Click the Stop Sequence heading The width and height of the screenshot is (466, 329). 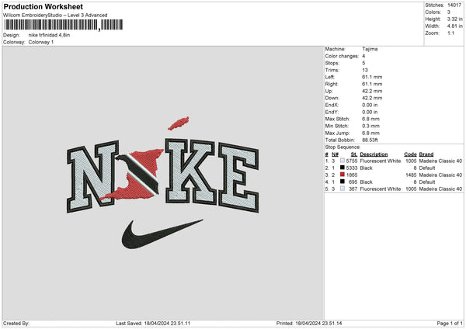(343, 147)
